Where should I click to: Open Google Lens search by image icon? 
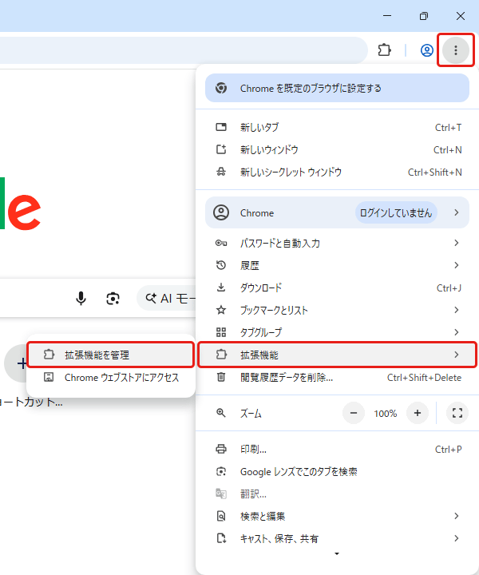pos(113,299)
